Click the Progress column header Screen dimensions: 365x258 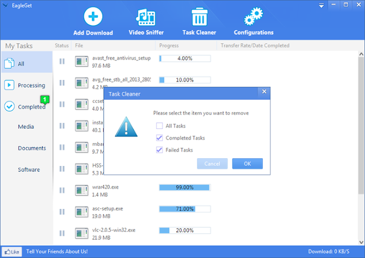point(169,46)
